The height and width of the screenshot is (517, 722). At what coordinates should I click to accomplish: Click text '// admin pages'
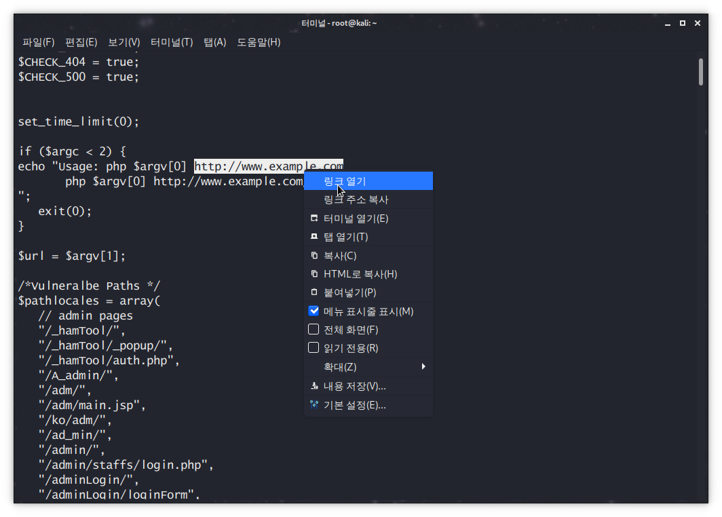(x=85, y=315)
